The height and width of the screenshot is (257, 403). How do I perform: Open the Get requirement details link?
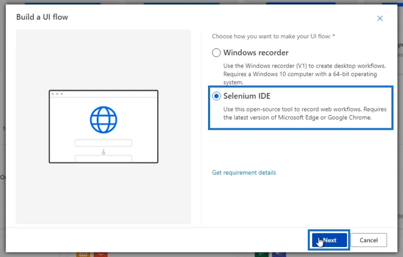(x=244, y=173)
